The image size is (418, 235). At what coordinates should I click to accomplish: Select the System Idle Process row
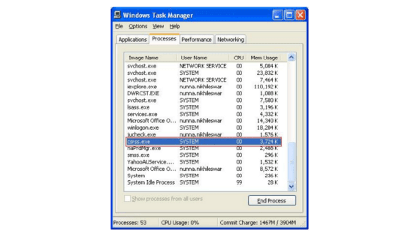(203, 182)
